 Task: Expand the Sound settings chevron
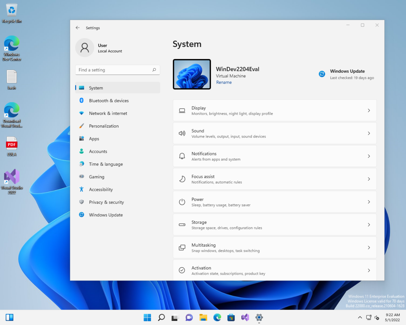tap(369, 133)
